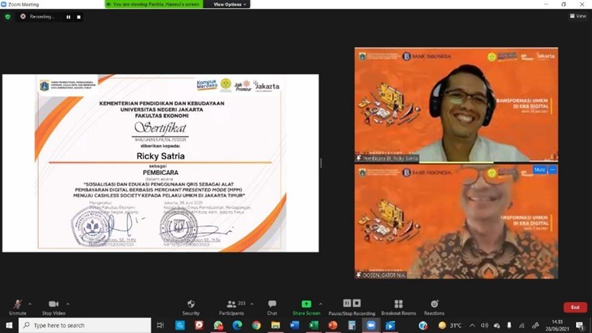Open the Wi-Fi network tray icon
Viewport: 592px width, 333px height.
point(522,325)
